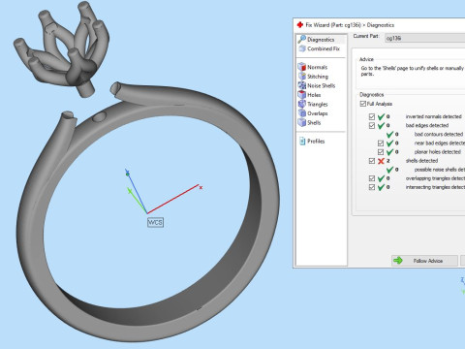465x349 pixels.
Task: Open the Profiles page label
Action: pyautogui.click(x=316, y=142)
